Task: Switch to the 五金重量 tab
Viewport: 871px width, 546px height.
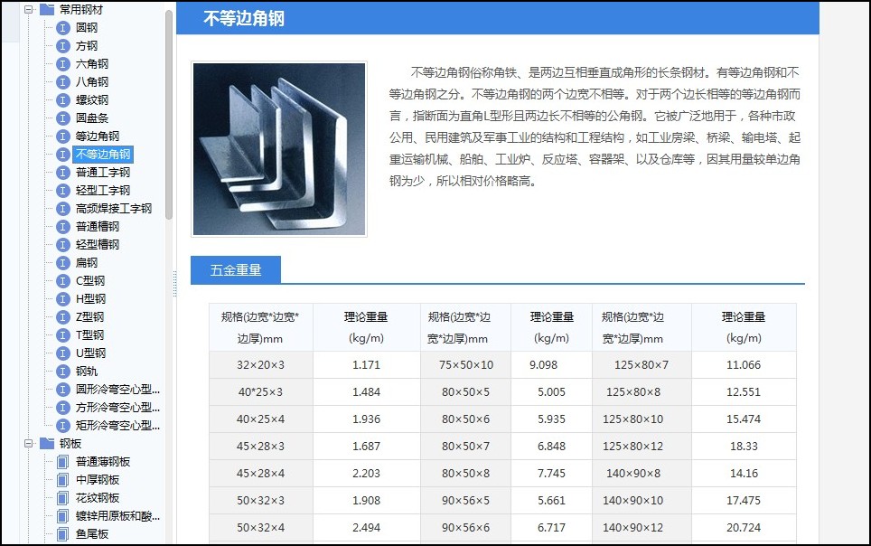Action: [x=236, y=269]
